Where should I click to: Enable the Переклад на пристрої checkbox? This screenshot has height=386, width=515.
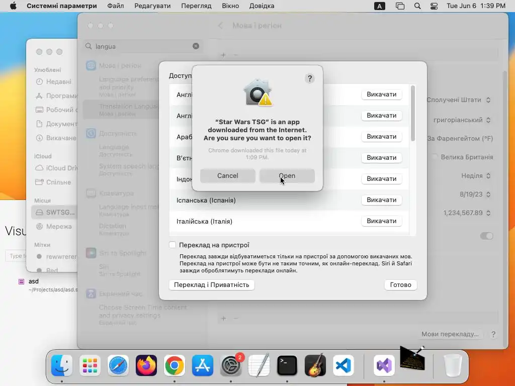pyautogui.click(x=173, y=245)
